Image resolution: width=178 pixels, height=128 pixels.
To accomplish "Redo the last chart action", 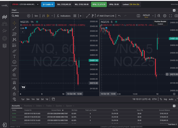I will point(125,16).
